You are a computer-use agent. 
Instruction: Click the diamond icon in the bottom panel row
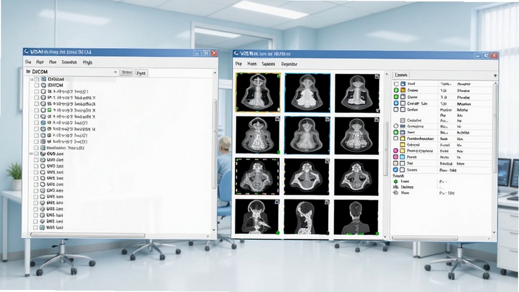coord(396,193)
